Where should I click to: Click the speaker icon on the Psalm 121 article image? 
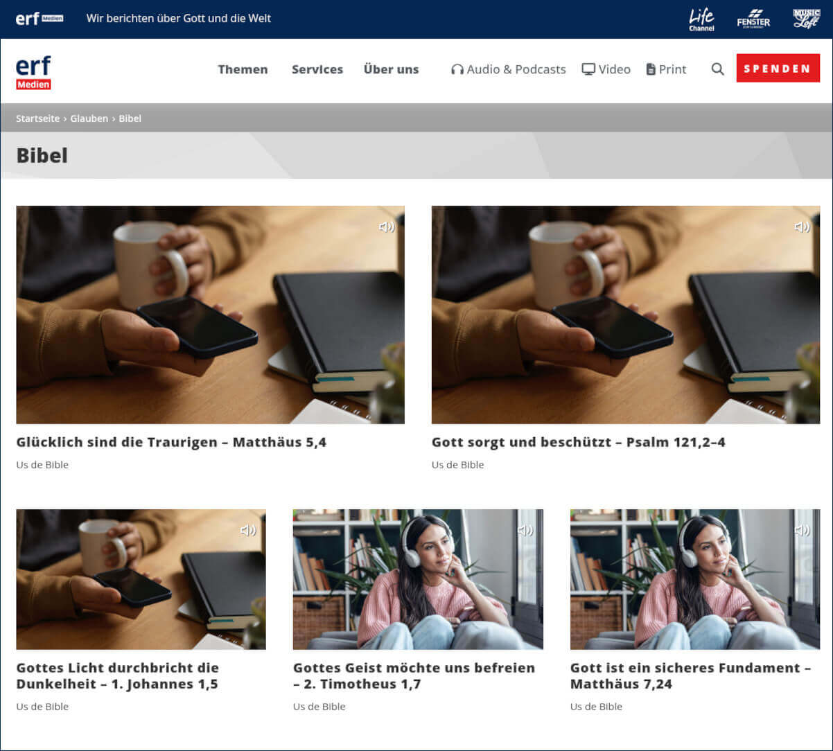803,226
